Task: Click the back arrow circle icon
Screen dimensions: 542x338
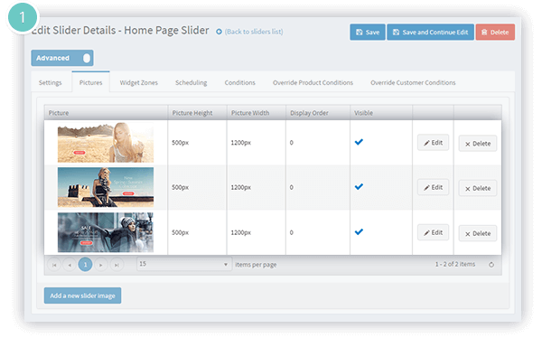Action: pyautogui.click(x=219, y=32)
